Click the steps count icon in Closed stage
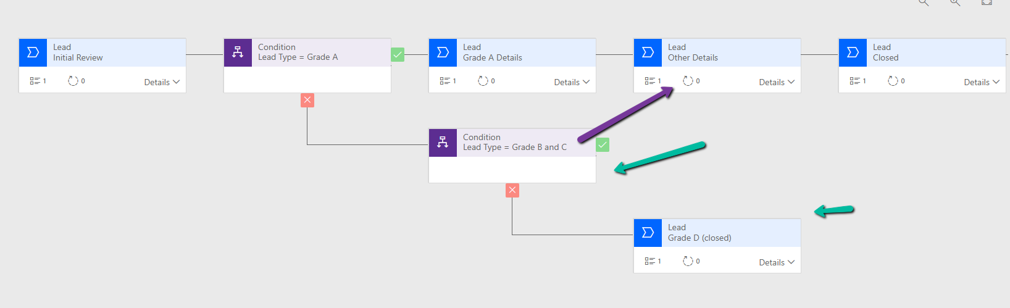Screen dimensions: 1010x308 click(854, 81)
